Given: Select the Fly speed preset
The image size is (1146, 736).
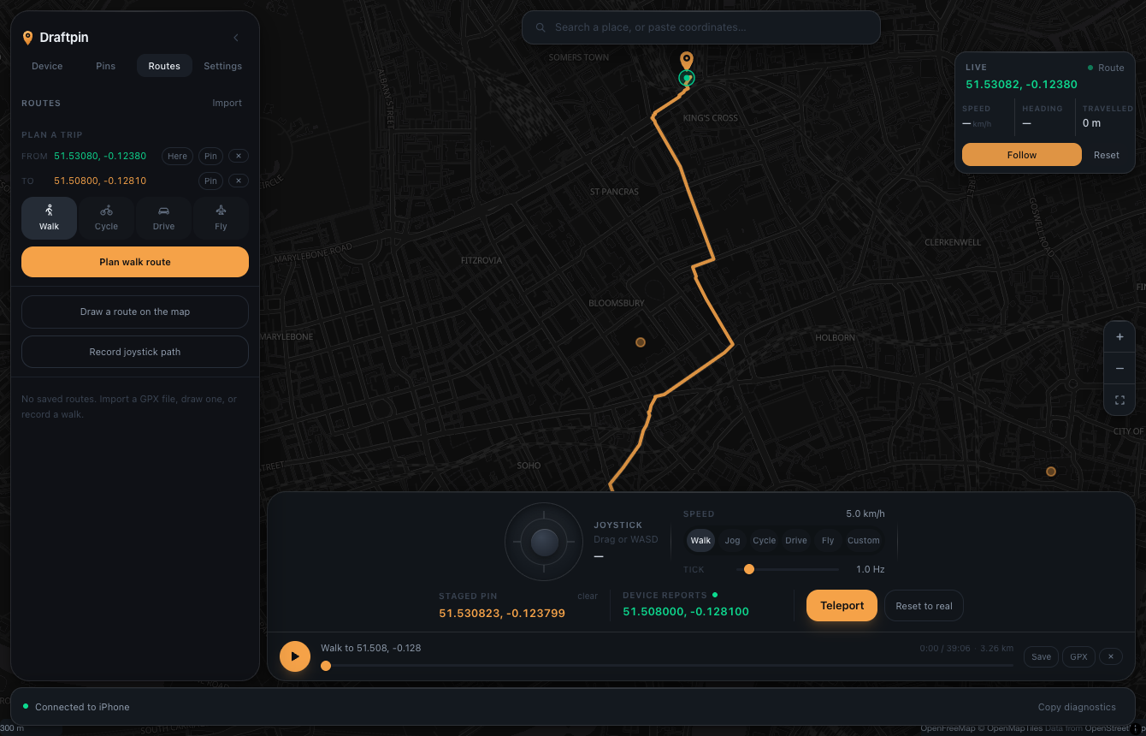Looking at the screenshot, I should 828,540.
